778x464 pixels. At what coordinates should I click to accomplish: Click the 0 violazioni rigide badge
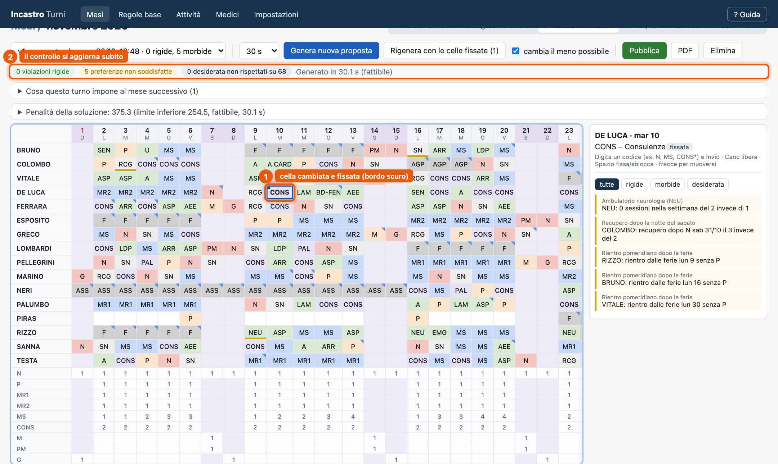point(43,71)
